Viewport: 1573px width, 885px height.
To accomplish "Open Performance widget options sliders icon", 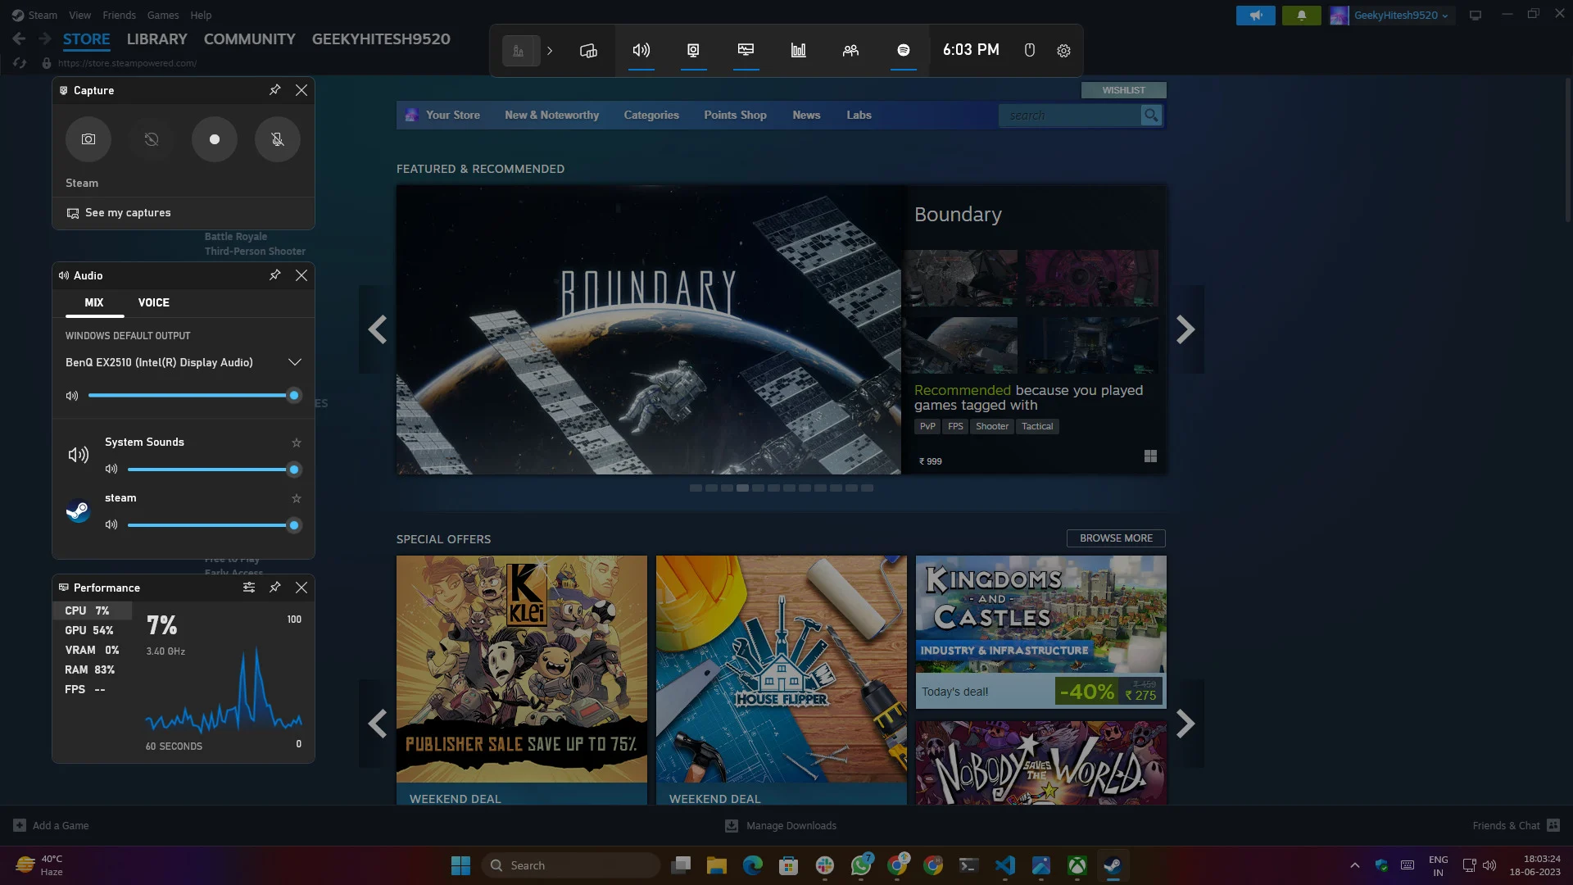I will click(x=249, y=588).
